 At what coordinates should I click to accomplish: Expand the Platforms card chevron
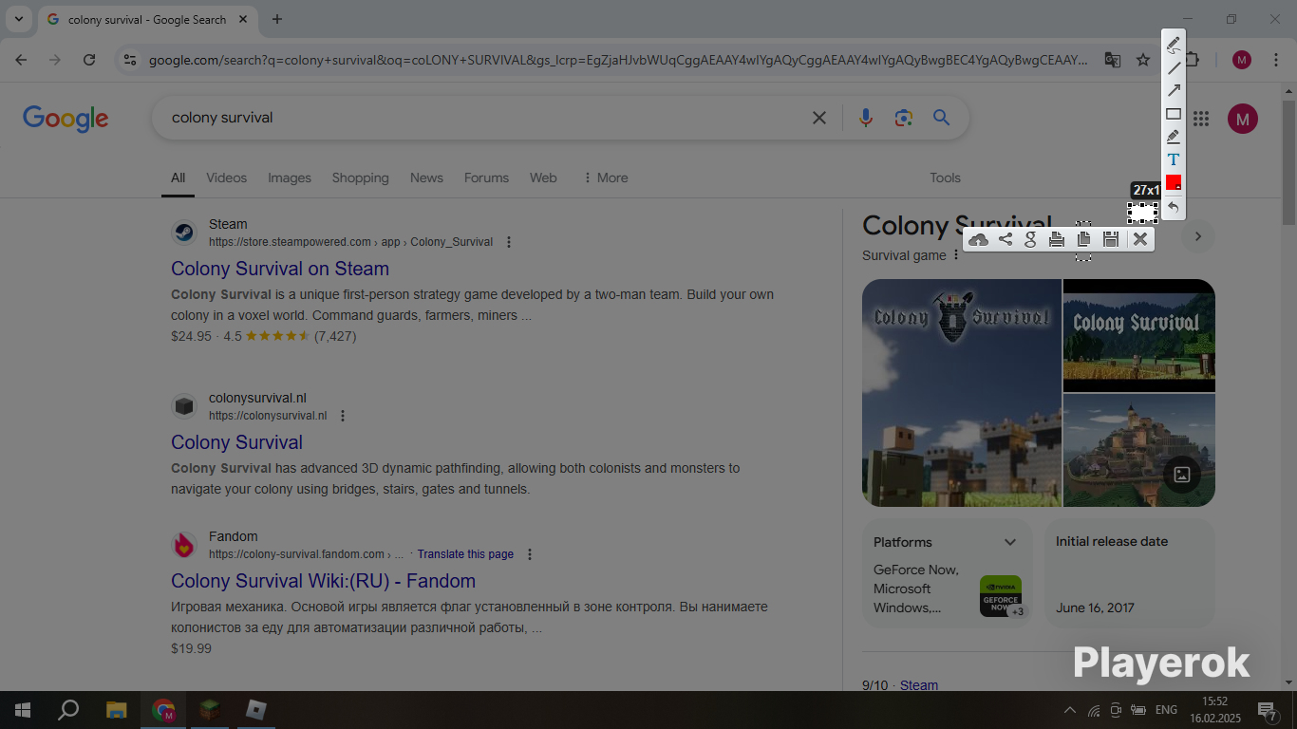click(x=1010, y=542)
